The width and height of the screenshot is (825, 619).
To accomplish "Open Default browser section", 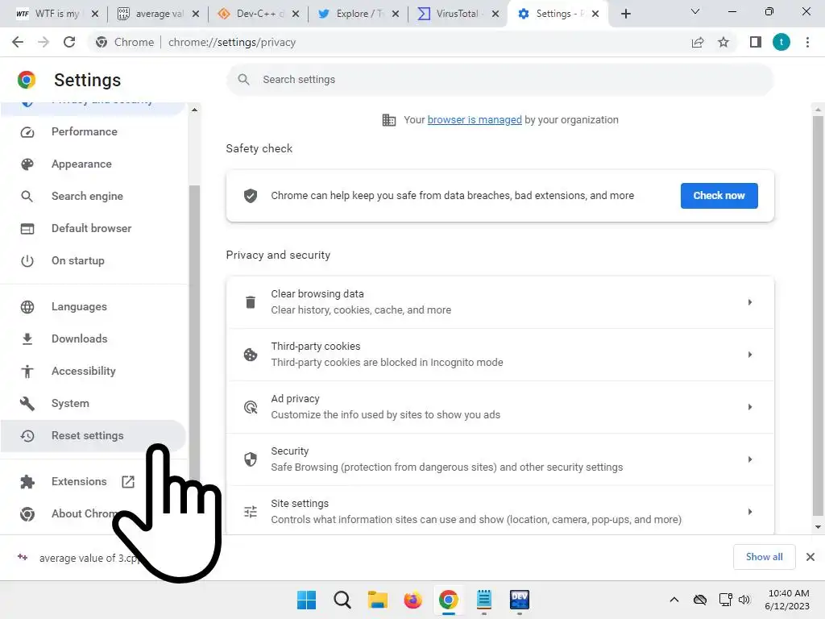I will (x=93, y=228).
